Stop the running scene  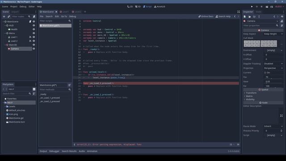(261, 7)
